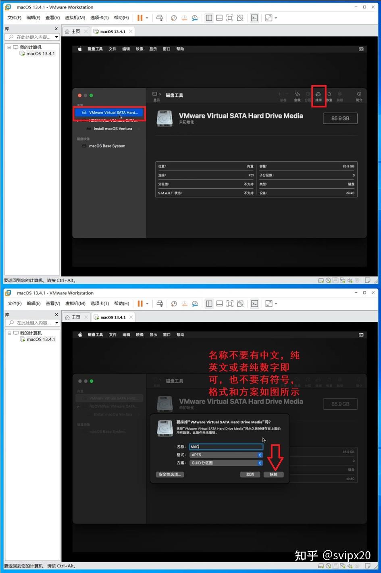Open 映像 menu in upper macOS menu bar

point(139,49)
